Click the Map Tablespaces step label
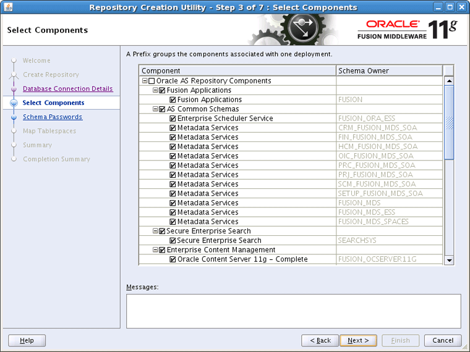The height and width of the screenshot is (352, 470). [49, 131]
